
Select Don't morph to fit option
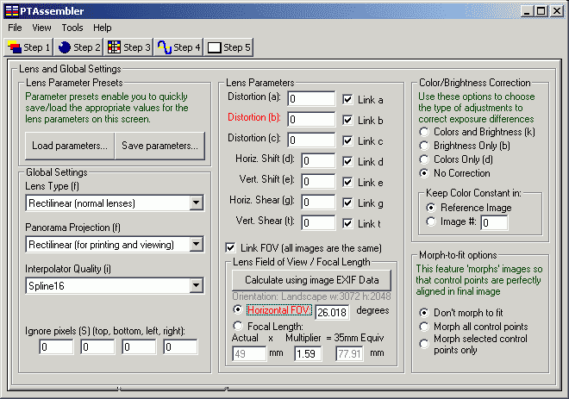[x=424, y=313]
